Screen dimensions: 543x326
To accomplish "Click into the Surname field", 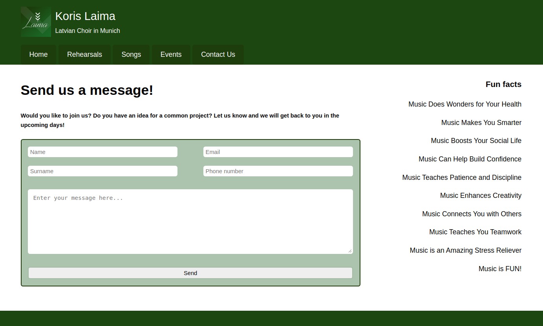I will pyautogui.click(x=102, y=171).
